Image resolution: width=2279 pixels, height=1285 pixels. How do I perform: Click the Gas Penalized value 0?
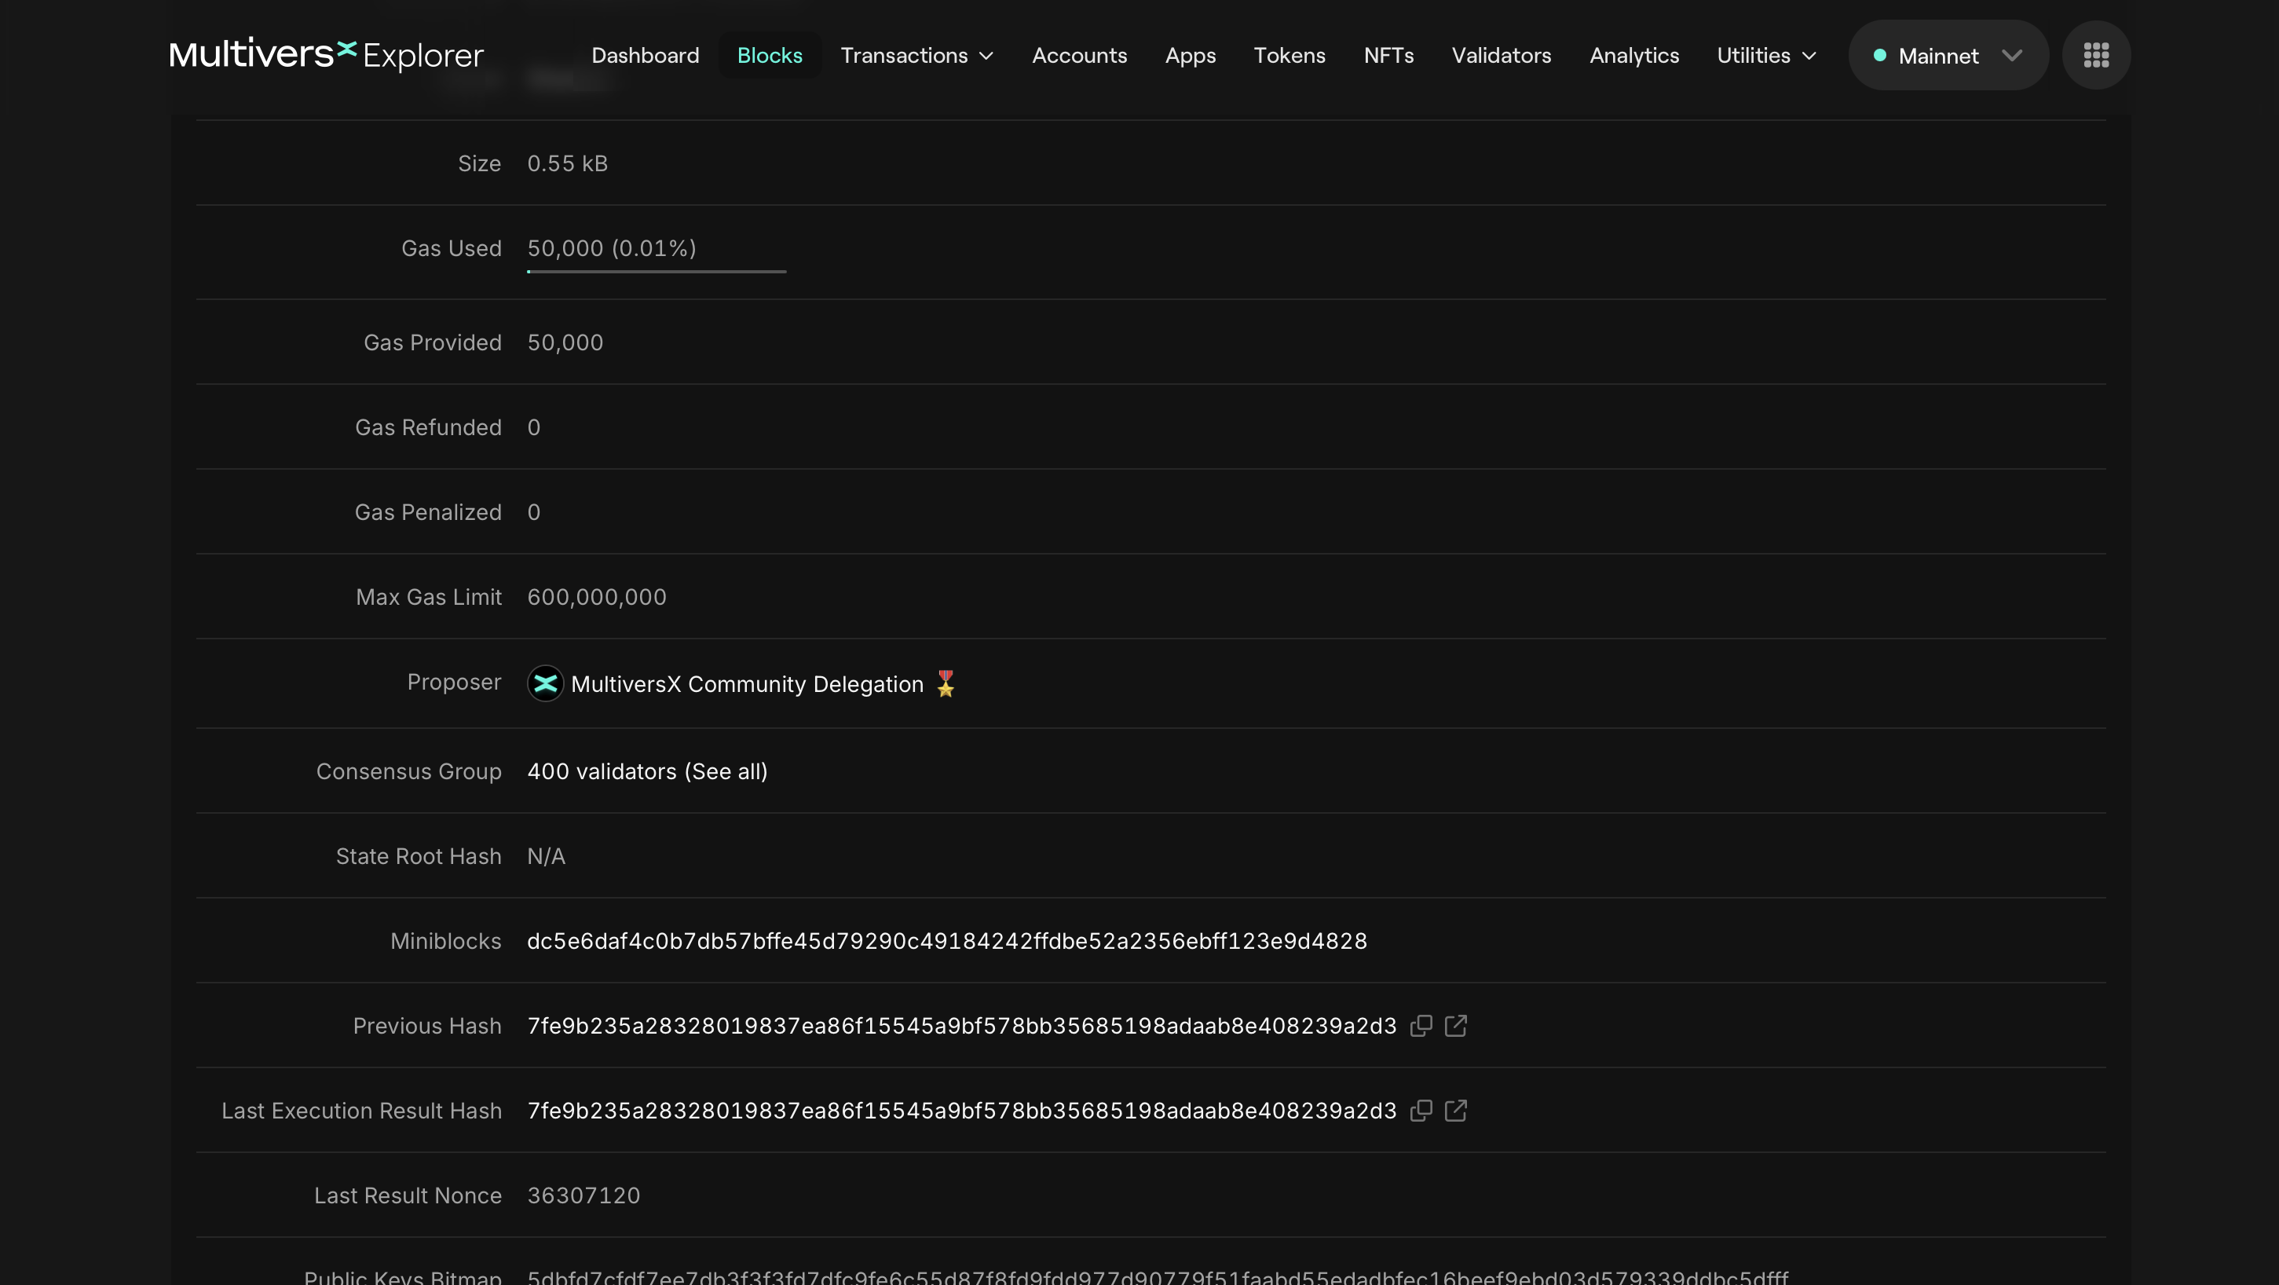click(533, 512)
